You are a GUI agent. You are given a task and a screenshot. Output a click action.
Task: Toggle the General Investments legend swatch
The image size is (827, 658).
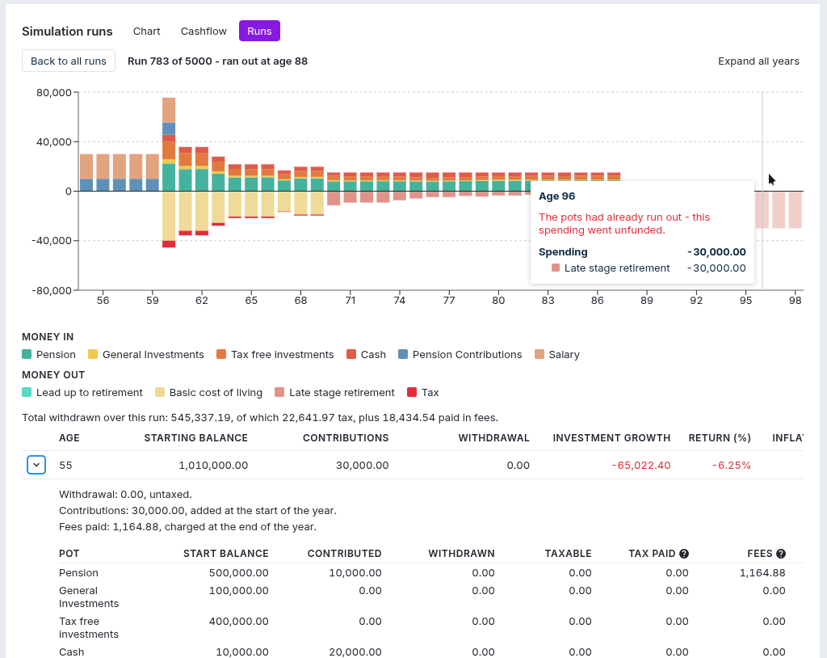(93, 354)
